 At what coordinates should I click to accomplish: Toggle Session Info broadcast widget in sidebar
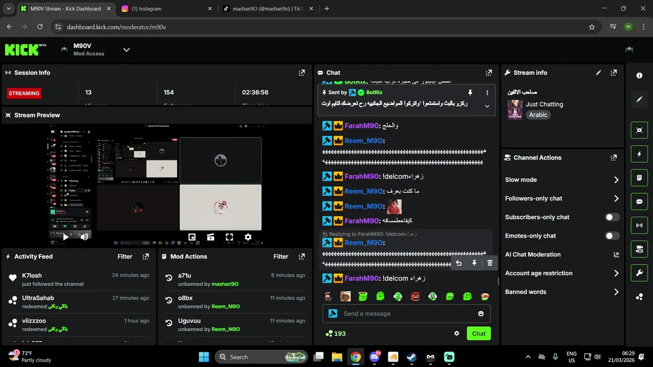tap(639, 225)
